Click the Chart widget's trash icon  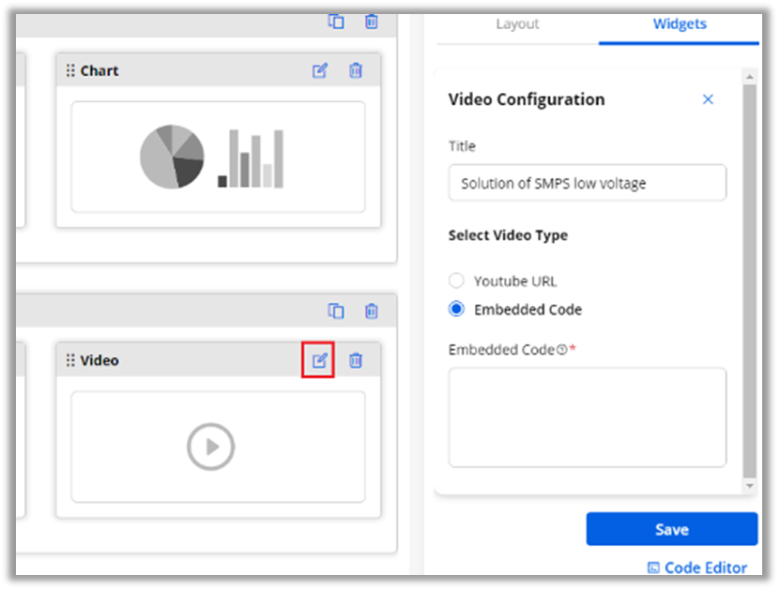(x=356, y=70)
